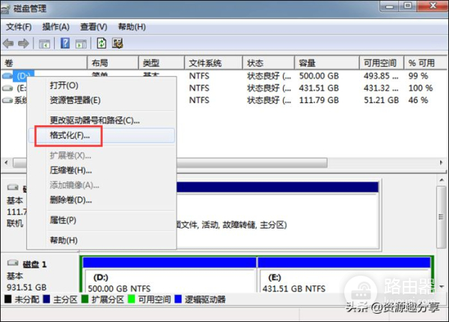Click the green 扩展分区 legend swatch
This screenshot has height=322, width=449.
[85, 299]
